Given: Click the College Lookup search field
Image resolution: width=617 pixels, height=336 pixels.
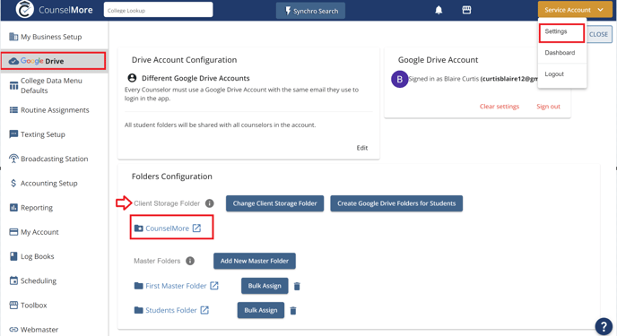Looking at the screenshot, I should (158, 10).
